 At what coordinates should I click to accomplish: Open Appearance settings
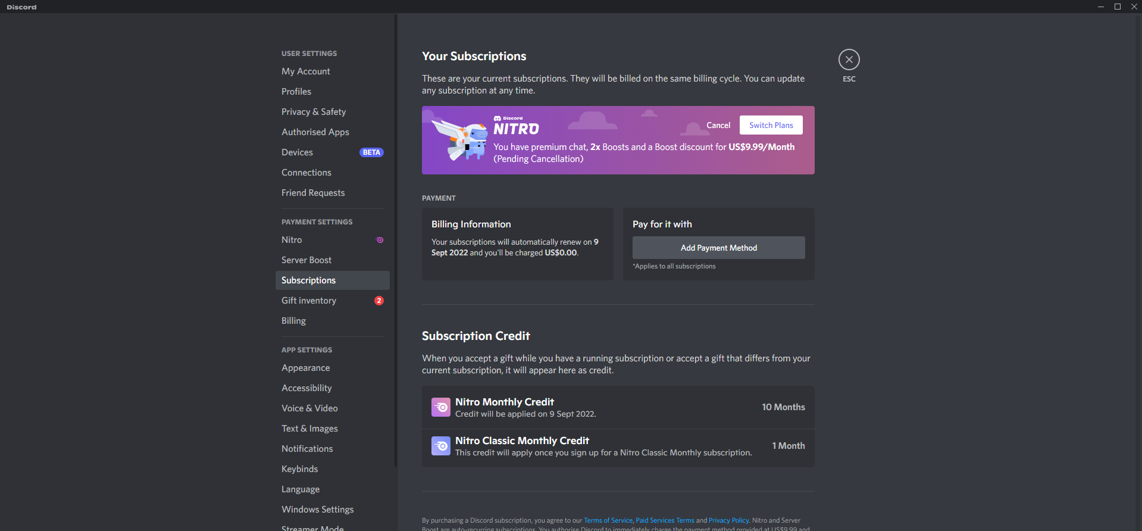click(x=332, y=368)
